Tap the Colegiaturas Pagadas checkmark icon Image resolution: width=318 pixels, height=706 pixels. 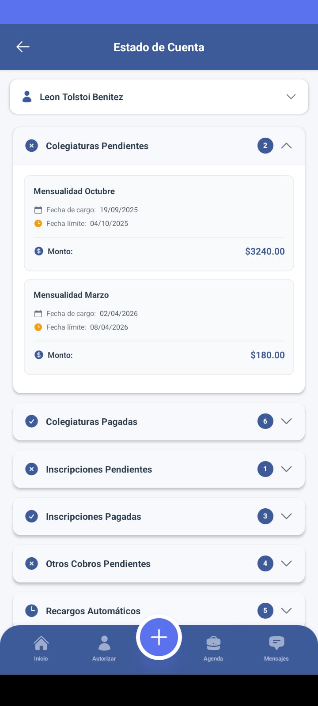pyautogui.click(x=31, y=421)
